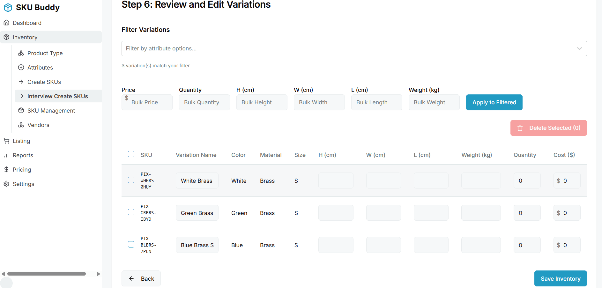This screenshot has height=288, width=602.
Task: Open the SKU Buddy home logo
Action: coord(8,7)
